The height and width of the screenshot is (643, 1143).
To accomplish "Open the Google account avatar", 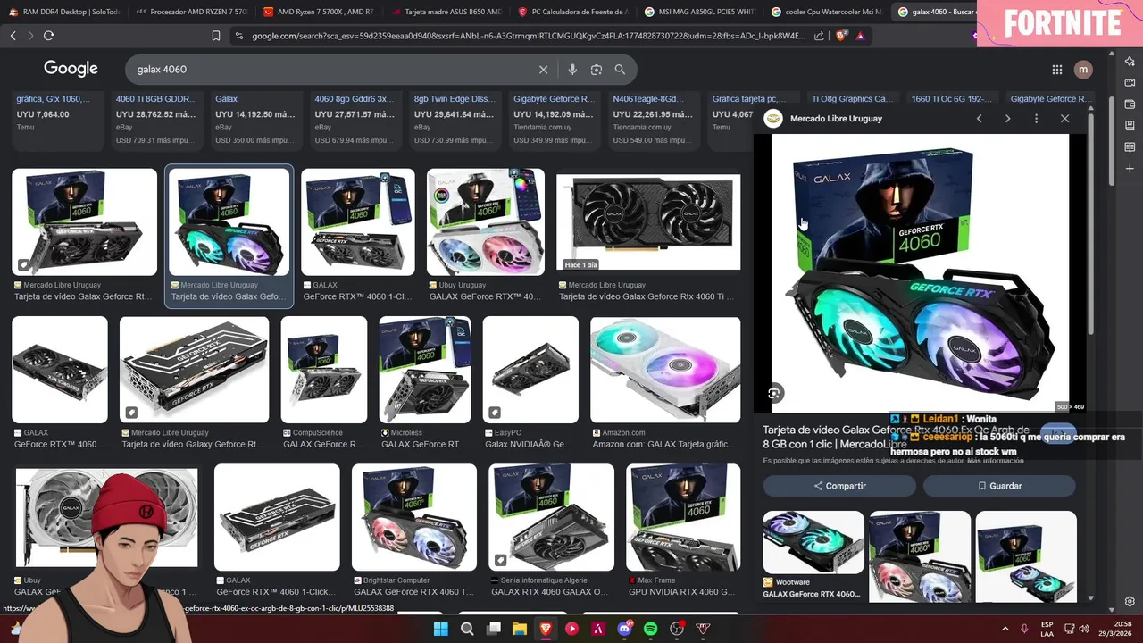I will click(1083, 70).
